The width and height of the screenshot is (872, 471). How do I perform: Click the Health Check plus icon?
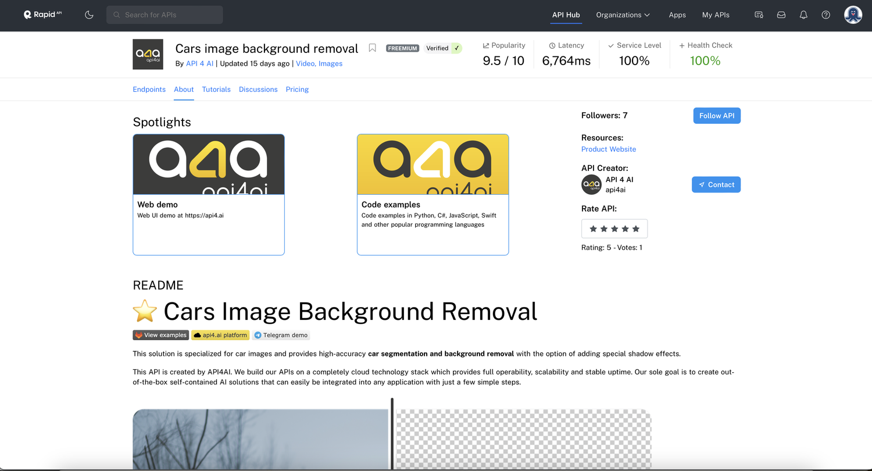(x=682, y=45)
